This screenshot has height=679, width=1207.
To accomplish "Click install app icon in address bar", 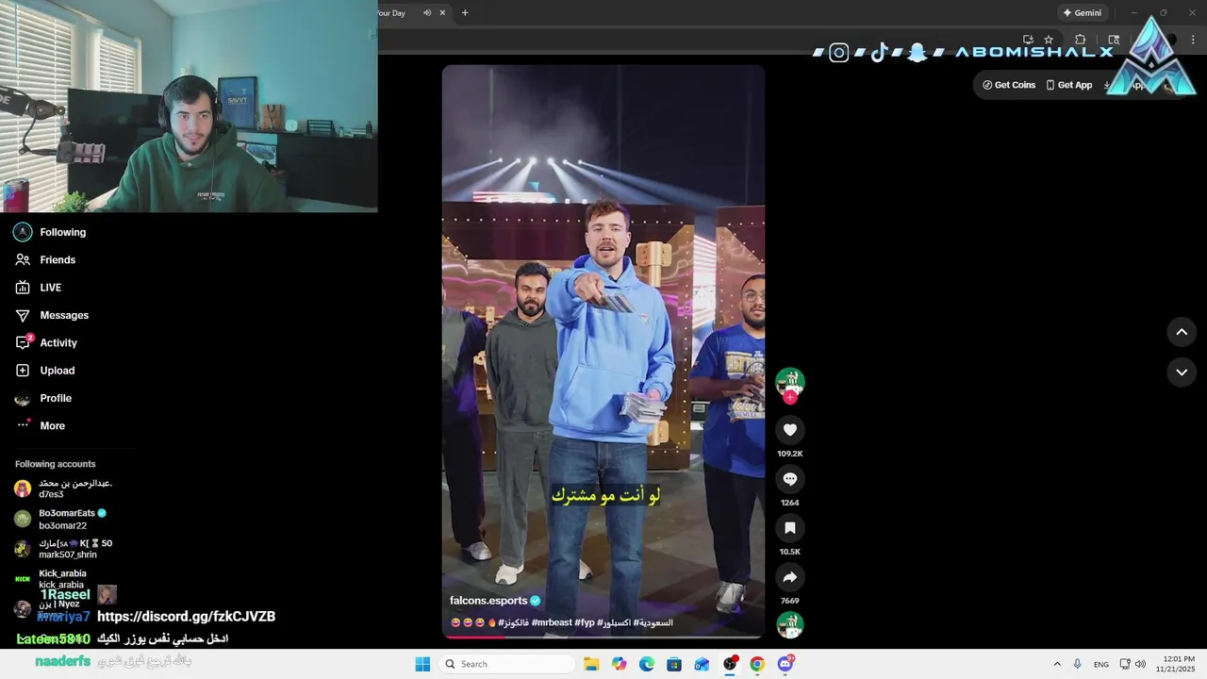I will click(x=1028, y=40).
